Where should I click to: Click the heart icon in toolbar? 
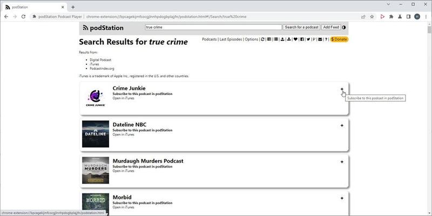[x=295, y=39]
